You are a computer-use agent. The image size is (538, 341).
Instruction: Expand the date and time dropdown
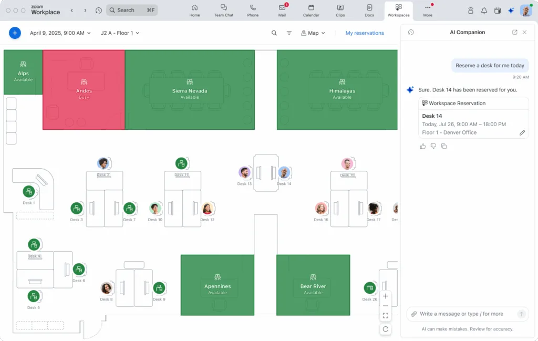[x=60, y=33]
